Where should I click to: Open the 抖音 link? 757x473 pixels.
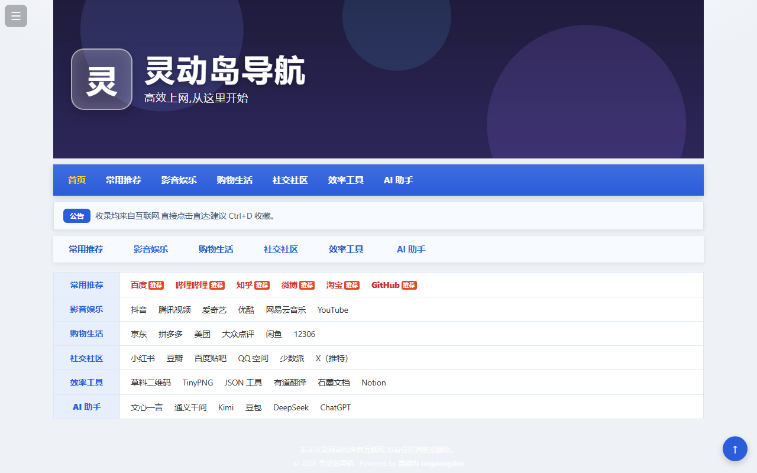pos(139,310)
